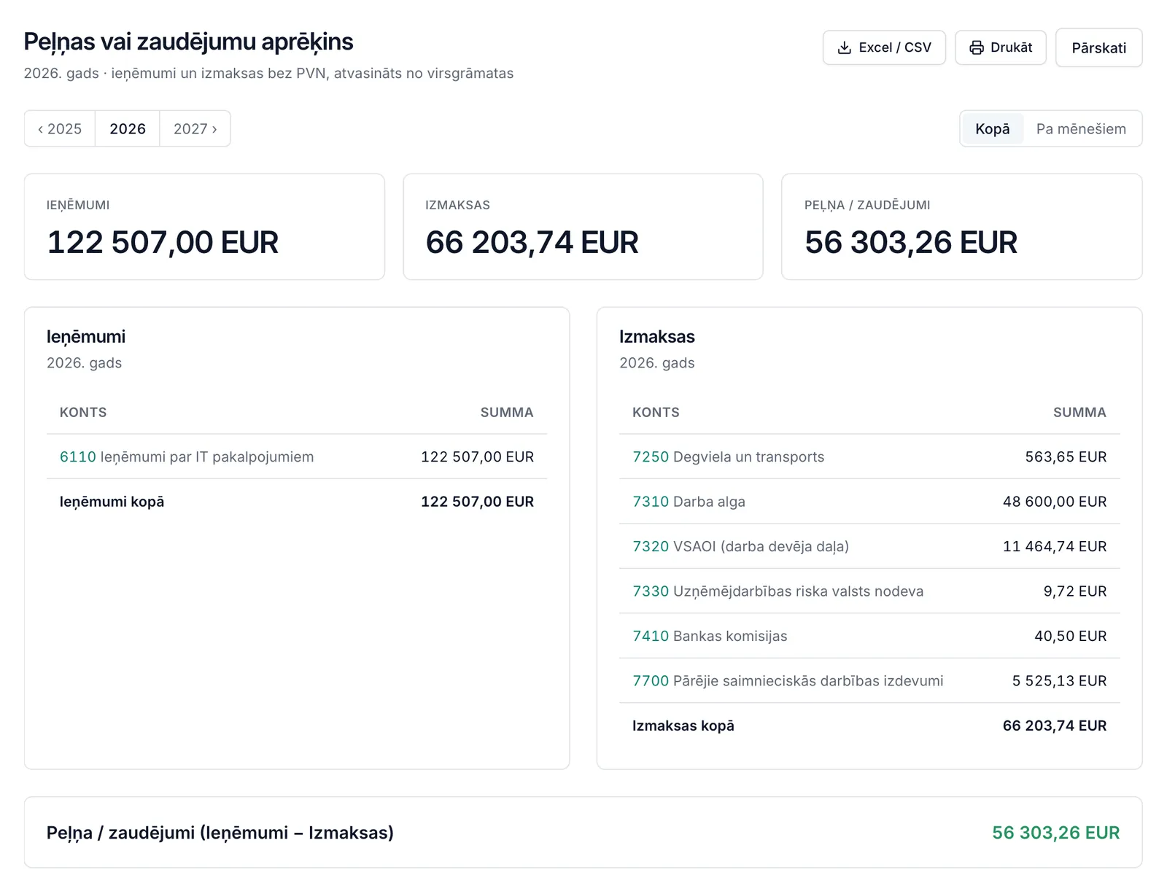1167x894 pixels.
Task: Open account 7320 VSAOI darba devēja daļa
Action: click(740, 546)
